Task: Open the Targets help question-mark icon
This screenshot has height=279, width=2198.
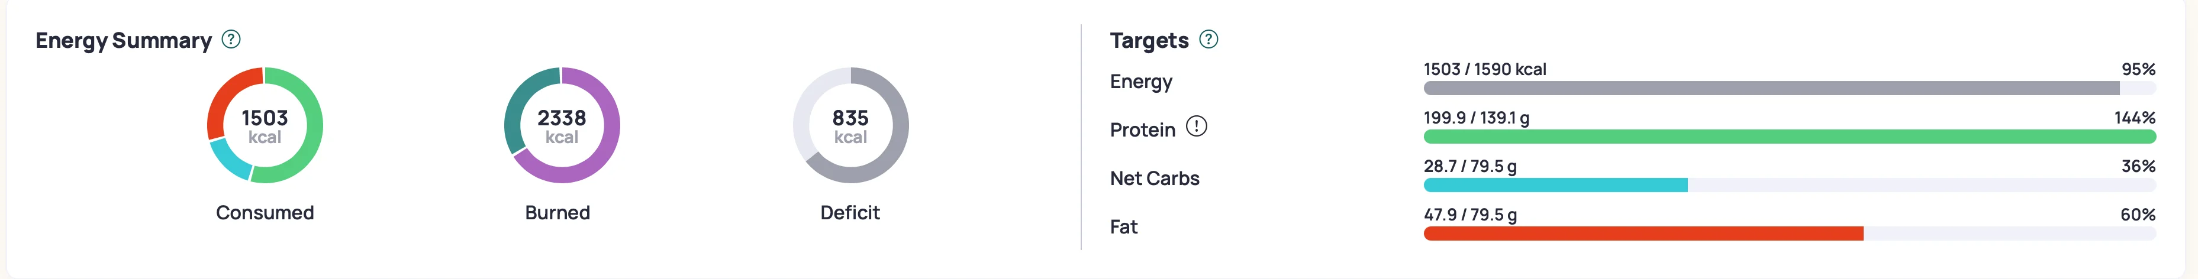Action: pyautogui.click(x=1208, y=39)
